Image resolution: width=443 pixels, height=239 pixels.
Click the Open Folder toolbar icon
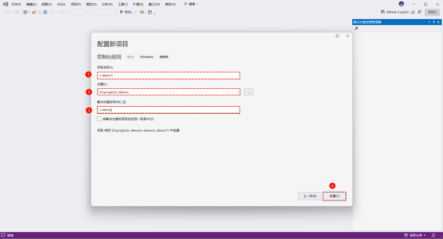34,12
